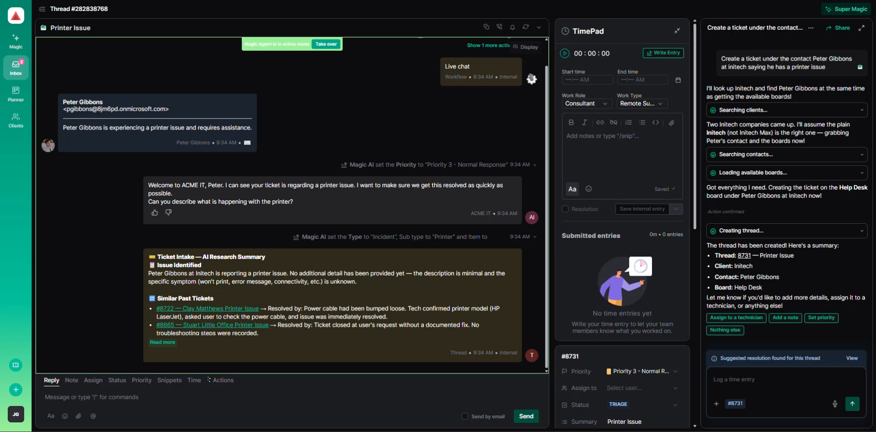Switch to the Time tab
The width and height of the screenshot is (876, 432).
point(194,380)
